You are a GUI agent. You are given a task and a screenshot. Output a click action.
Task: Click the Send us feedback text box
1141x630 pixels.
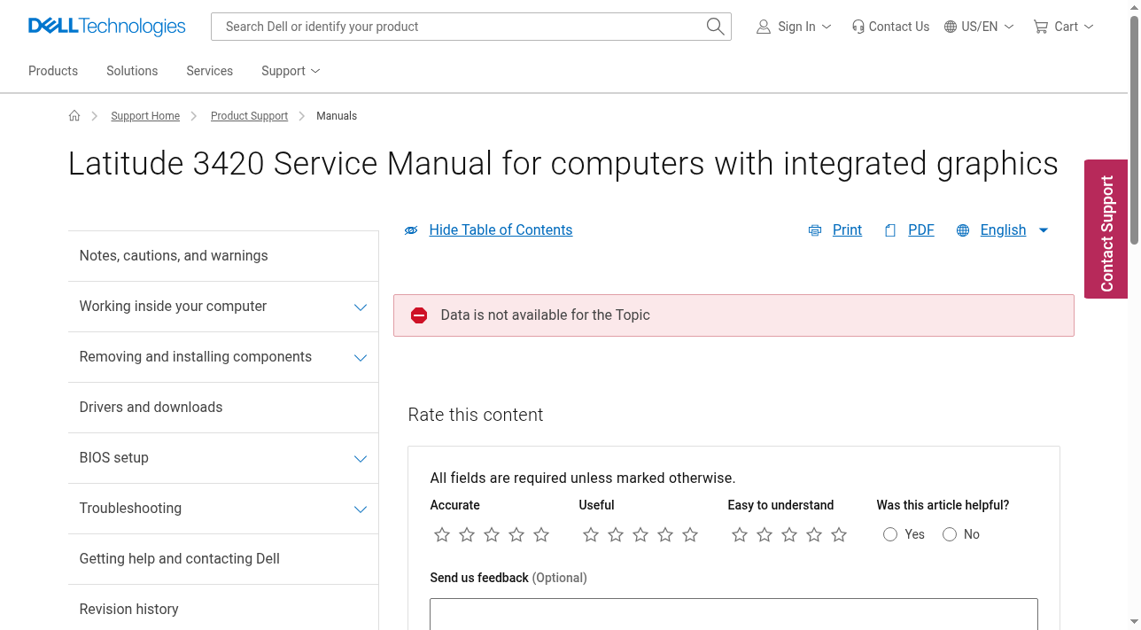click(x=733, y=614)
